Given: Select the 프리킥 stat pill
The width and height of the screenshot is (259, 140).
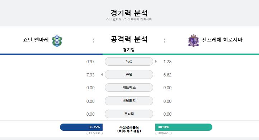Looking at the screenshot, I should click(129, 114).
